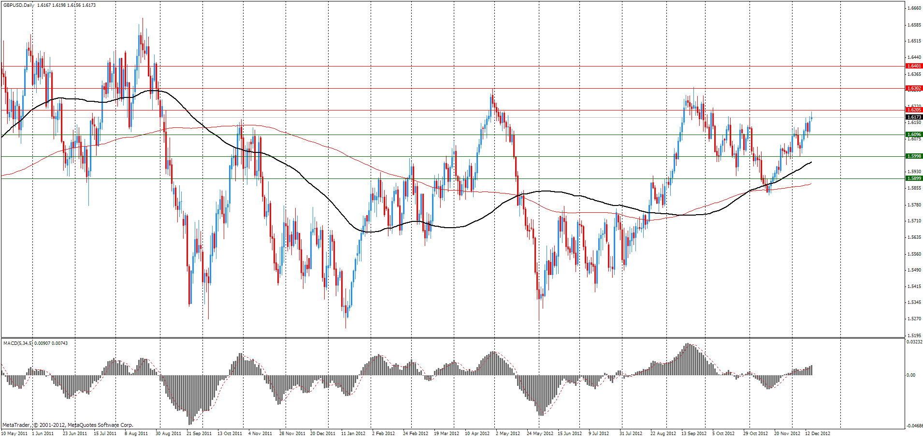Select the 1.5998 green price level label
The height and width of the screenshot is (437, 923).
click(913, 156)
